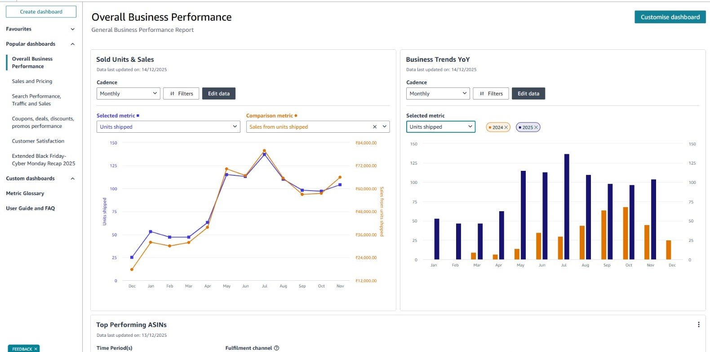Remove the 2024 year chip
This screenshot has height=352, width=710.
(x=506, y=127)
